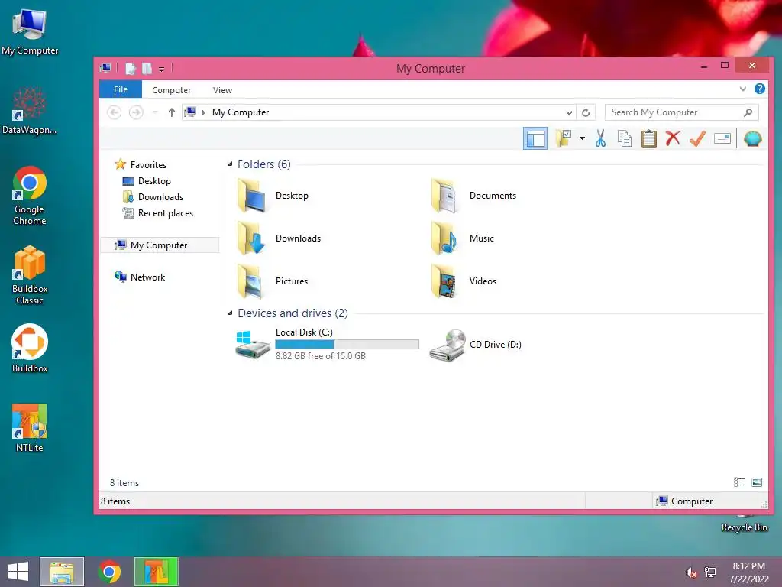Switch to Large icons view in status bar
782x587 pixels.
coord(757,482)
